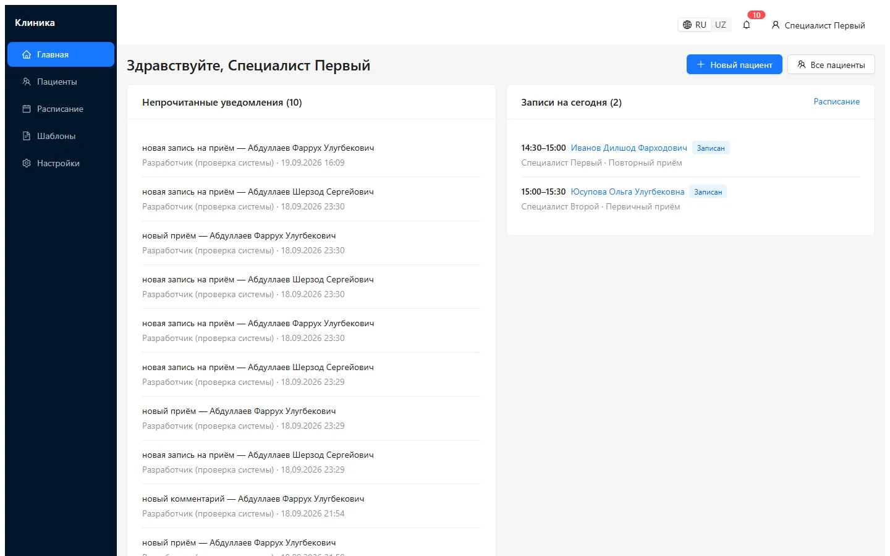Image resolution: width=890 pixels, height=556 pixels.
Task: Follow the Расписание link in today's appointments
Action: [x=836, y=102]
